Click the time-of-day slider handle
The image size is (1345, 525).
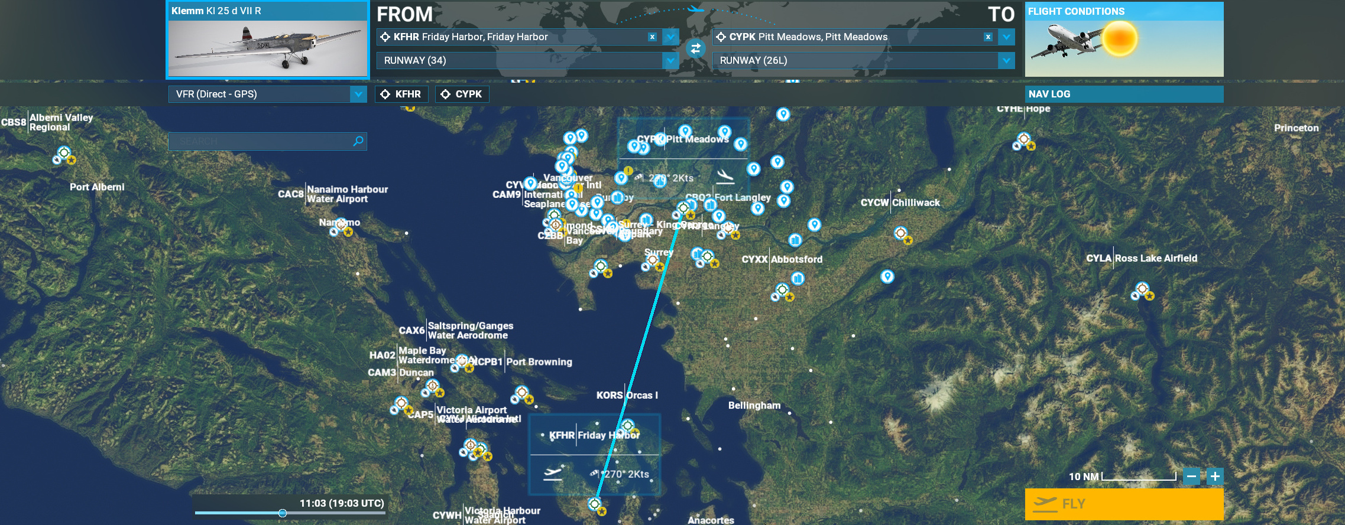[x=283, y=513]
